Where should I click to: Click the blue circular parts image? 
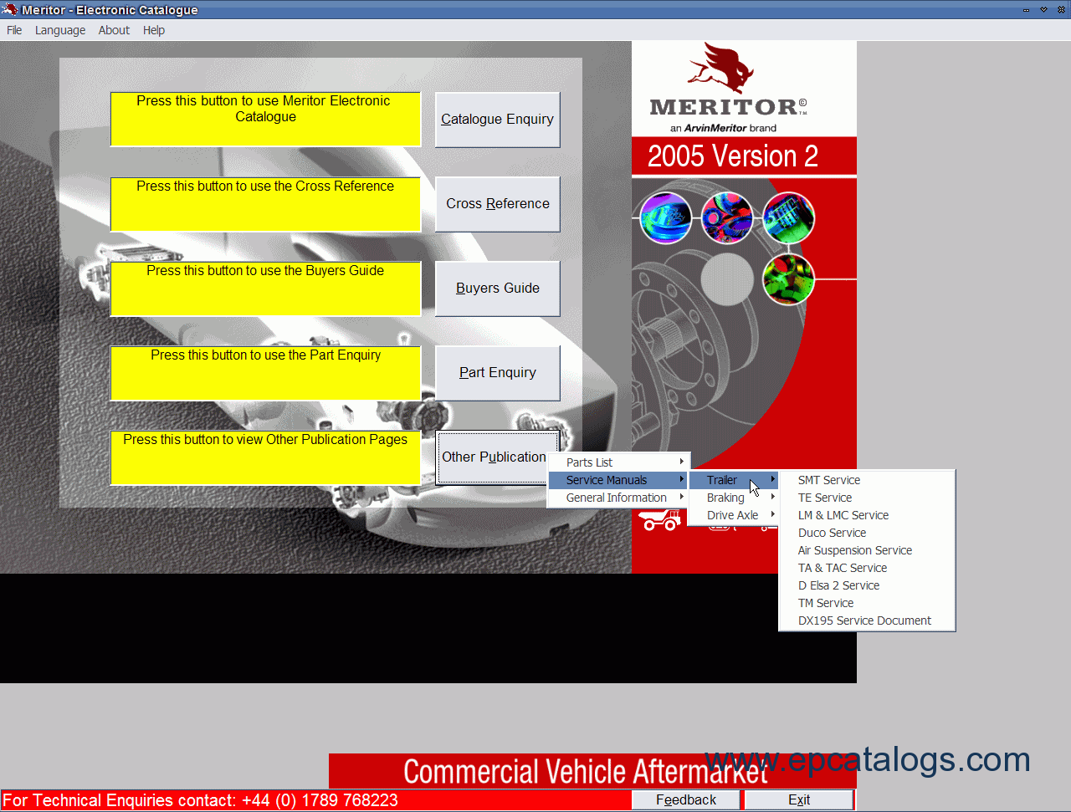(x=665, y=217)
